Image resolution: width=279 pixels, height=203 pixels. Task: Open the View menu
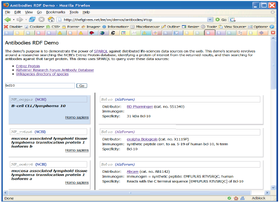pyautogui.click(x=28, y=12)
